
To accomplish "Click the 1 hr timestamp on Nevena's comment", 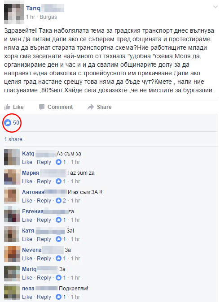I will [75, 258].
